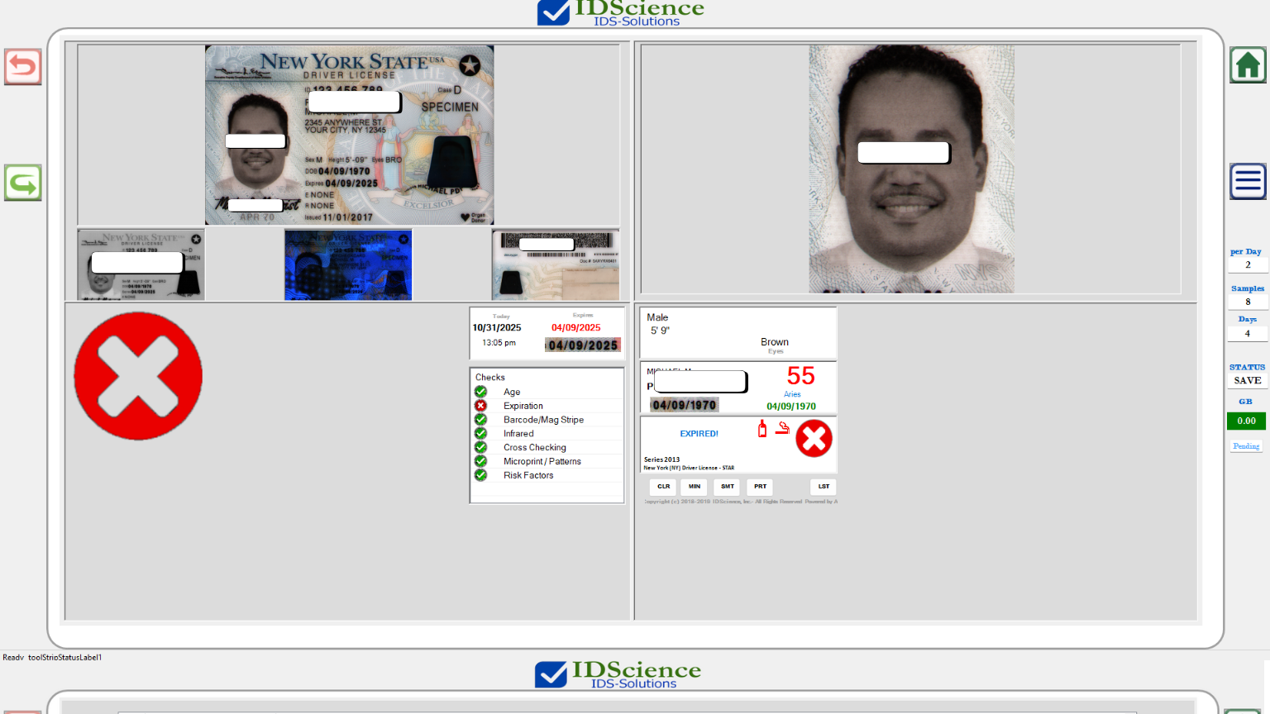This screenshot has height=714, width=1270.
Task: Click the Pending link
Action: pos(1246,446)
